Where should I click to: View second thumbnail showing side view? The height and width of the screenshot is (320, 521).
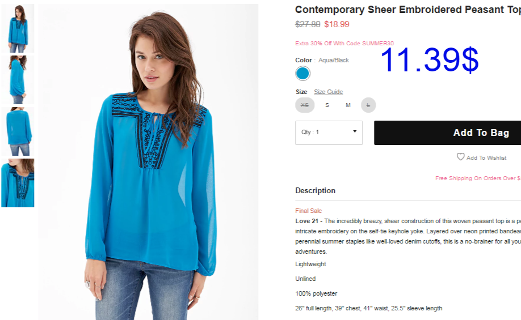(18, 80)
